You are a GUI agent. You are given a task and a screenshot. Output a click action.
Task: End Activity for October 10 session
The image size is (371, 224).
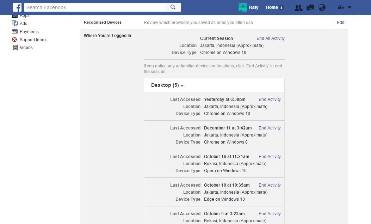coord(270,185)
